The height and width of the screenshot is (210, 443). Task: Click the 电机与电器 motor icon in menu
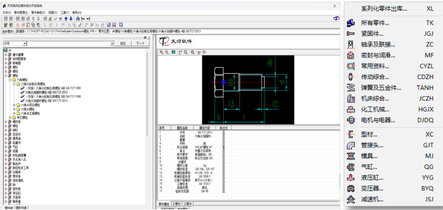[x=351, y=120]
